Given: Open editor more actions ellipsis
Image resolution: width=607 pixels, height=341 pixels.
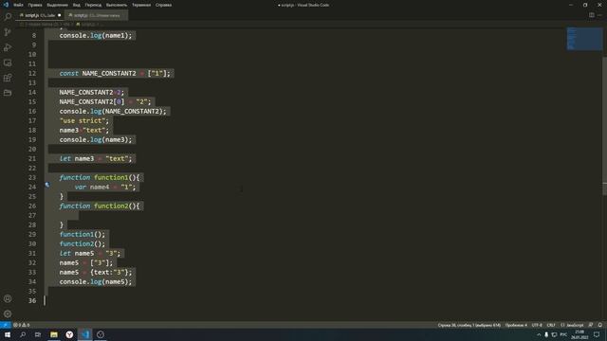Looking at the screenshot, I should [x=599, y=15].
